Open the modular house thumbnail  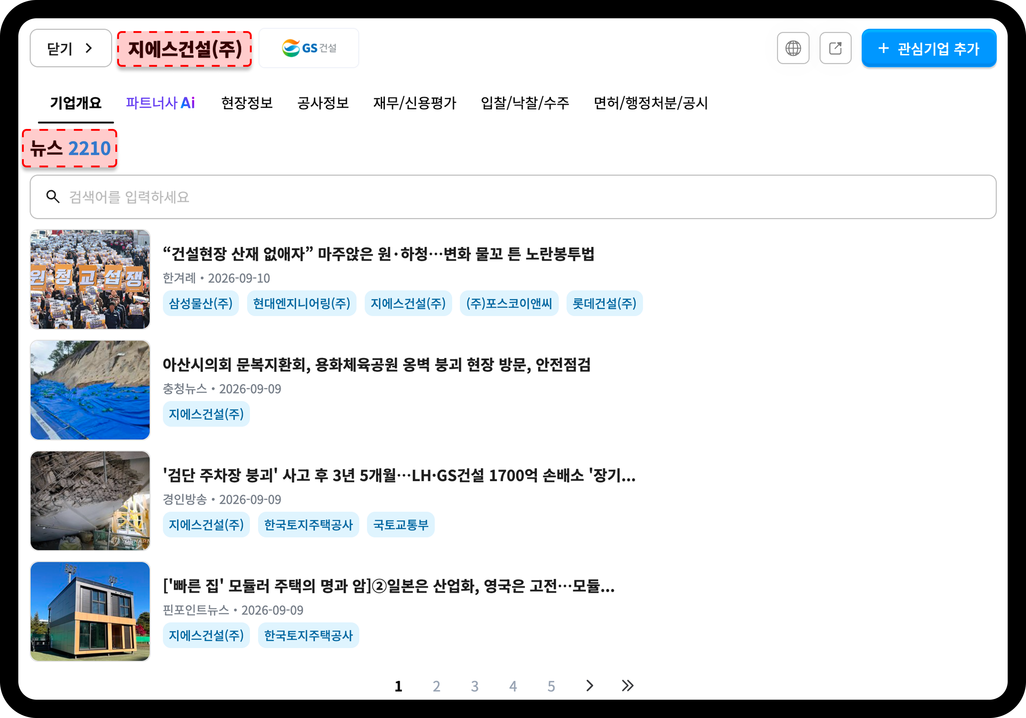pos(90,611)
